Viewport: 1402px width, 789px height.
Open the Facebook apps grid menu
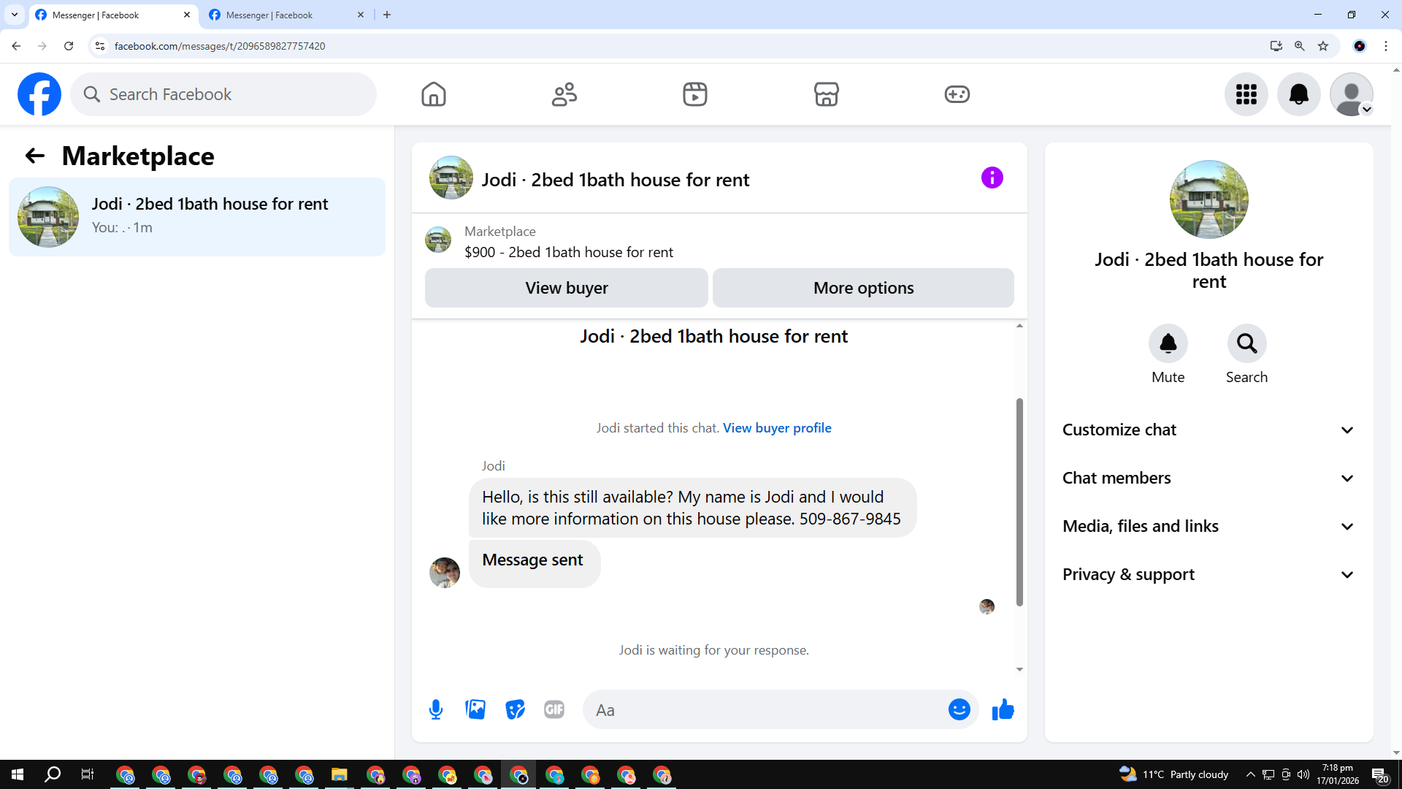(x=1246, y=94)
